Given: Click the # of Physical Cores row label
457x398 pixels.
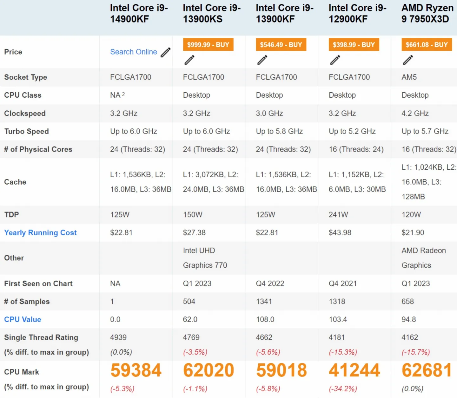Looking at the screenshot, I should [x=38, y=149].
